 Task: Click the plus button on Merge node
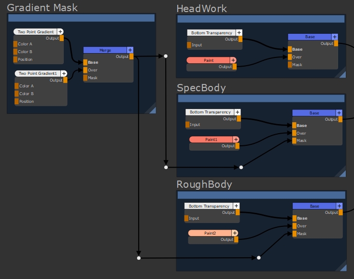click(130, 50)
